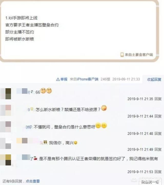Expand remaining replies with 点击查看
Screen dimensions: 164x185
pos(33,181)
